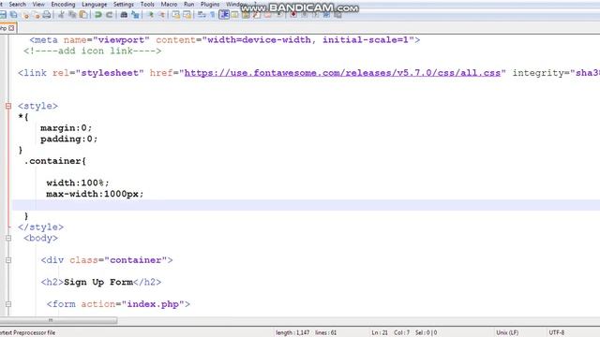
Task: Click the Paste clipboard icon
Action: click(82, 15)
